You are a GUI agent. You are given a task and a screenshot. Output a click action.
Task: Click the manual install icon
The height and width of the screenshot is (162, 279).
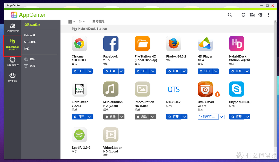point(252,15)
